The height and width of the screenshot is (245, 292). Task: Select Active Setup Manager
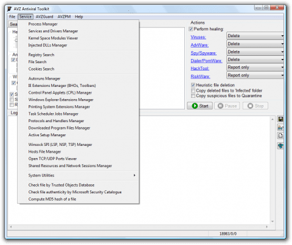click(x=78, y=135)
